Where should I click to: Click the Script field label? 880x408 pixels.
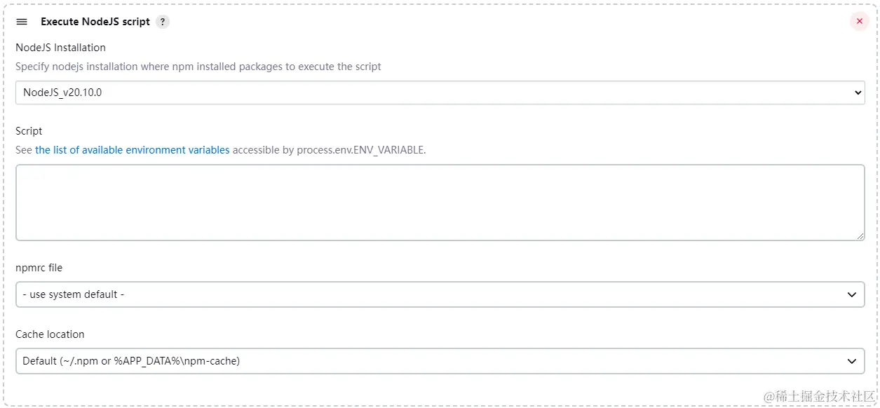coord(29,131)
